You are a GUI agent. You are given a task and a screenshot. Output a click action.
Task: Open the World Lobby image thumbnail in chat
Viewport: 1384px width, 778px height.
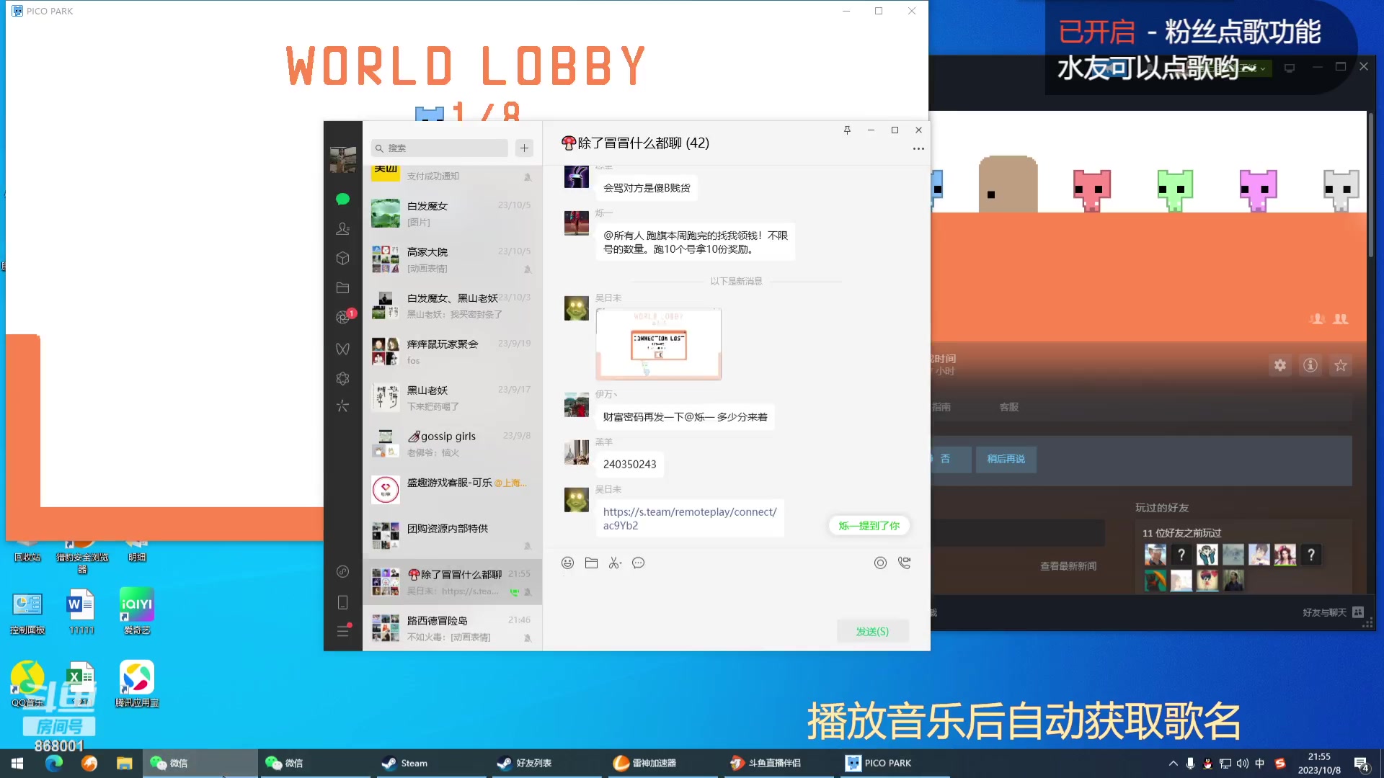[x=658, y=344]
